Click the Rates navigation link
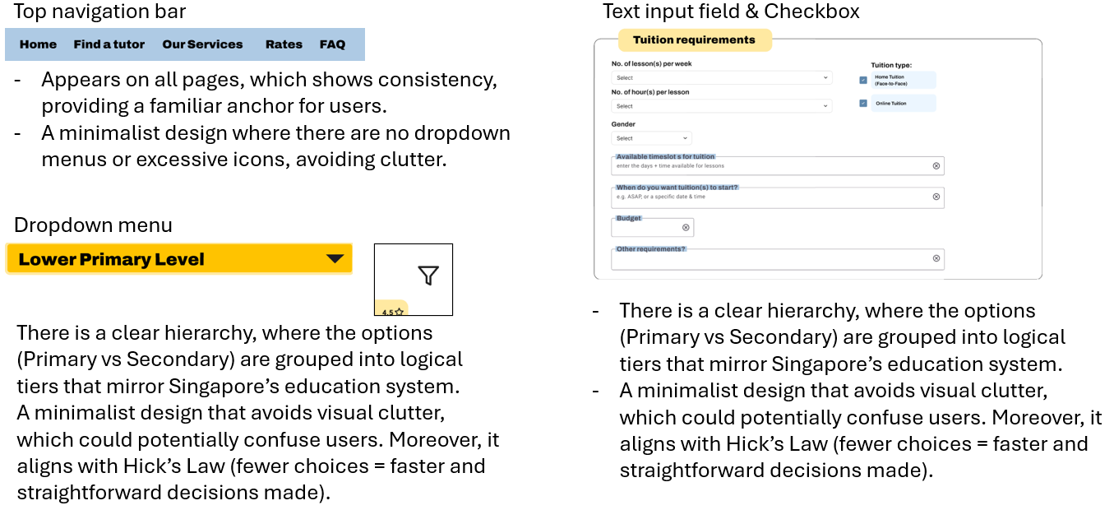 pos(284,44)
